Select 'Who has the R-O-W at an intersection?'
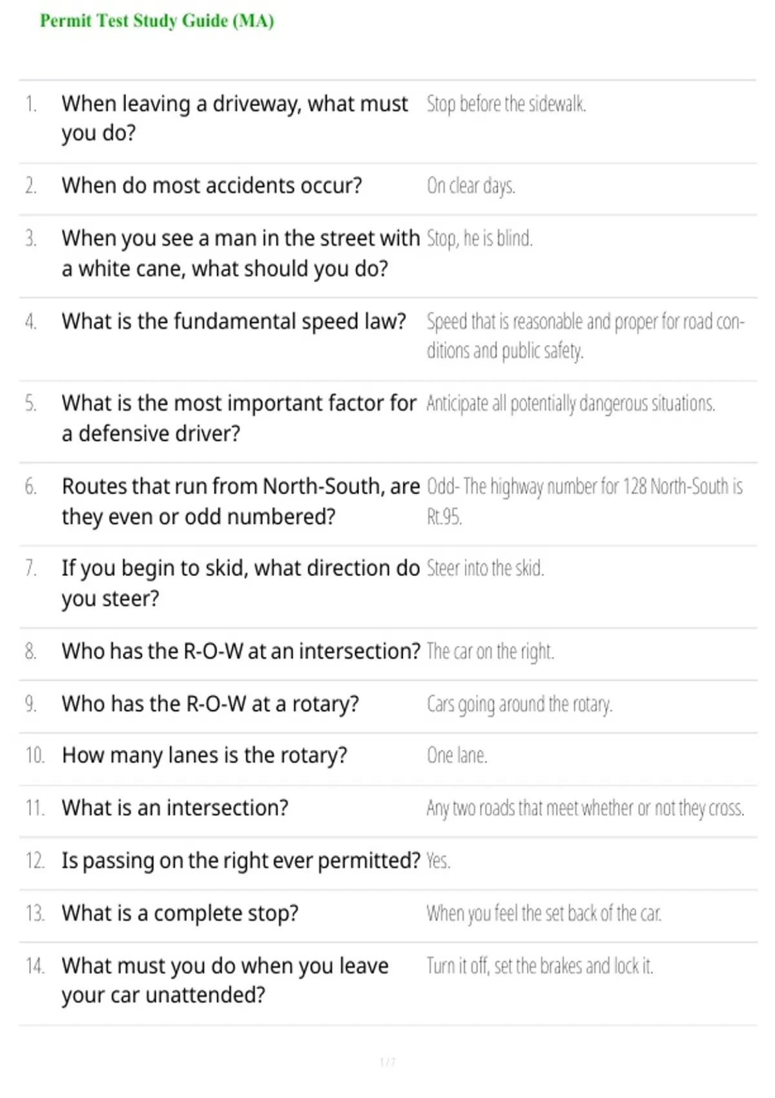The width and height of the screenshot is (775, 1098). (x=241, y=651)
